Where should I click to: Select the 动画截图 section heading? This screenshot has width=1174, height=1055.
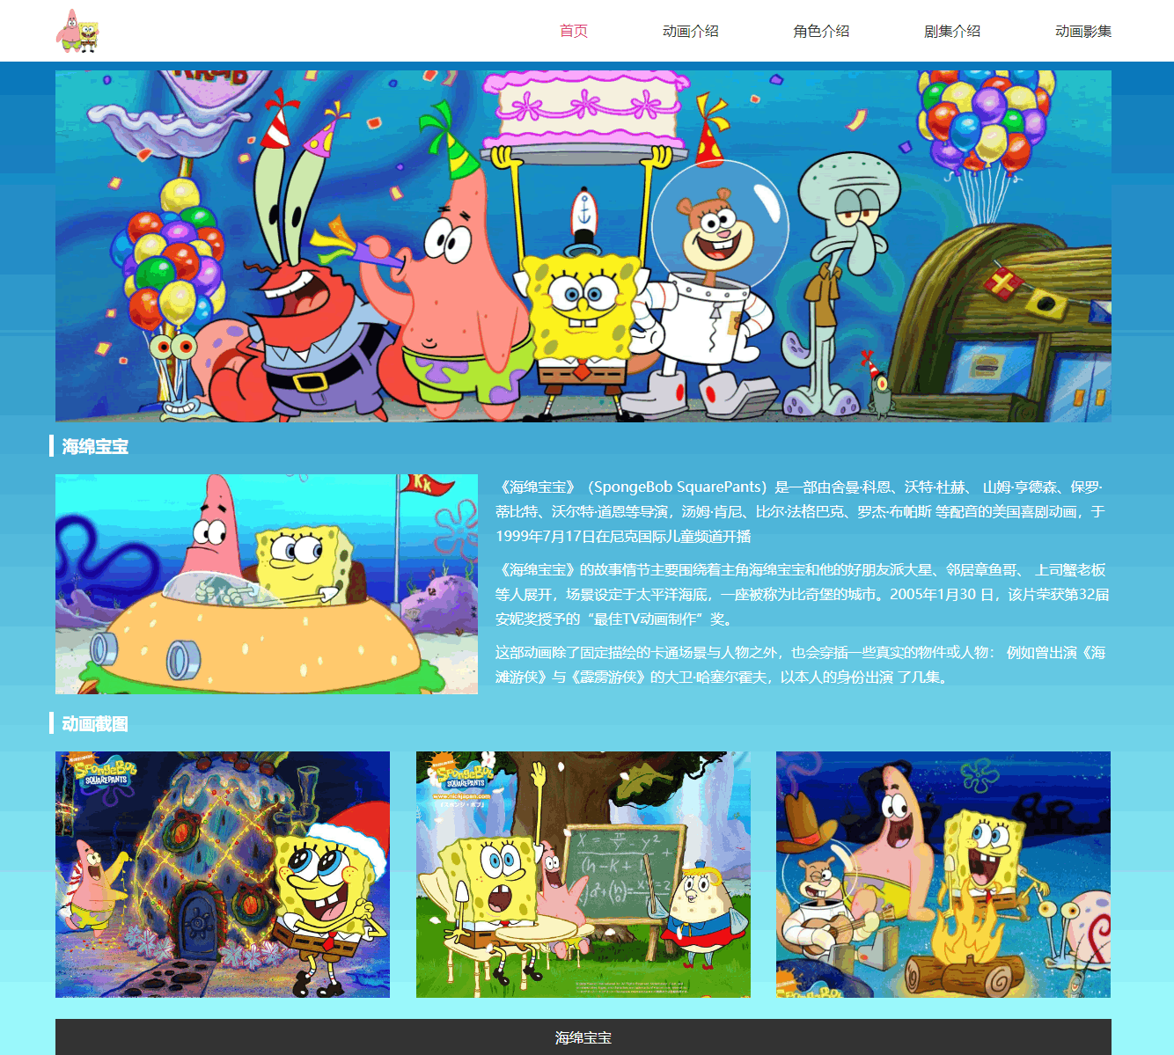click(95, 723)
